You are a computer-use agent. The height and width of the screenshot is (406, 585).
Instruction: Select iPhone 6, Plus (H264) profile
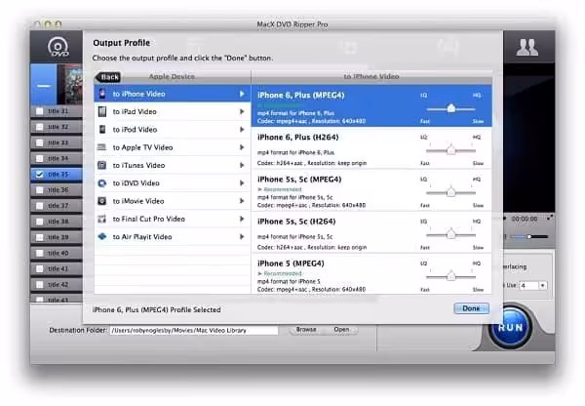[371, 149]
